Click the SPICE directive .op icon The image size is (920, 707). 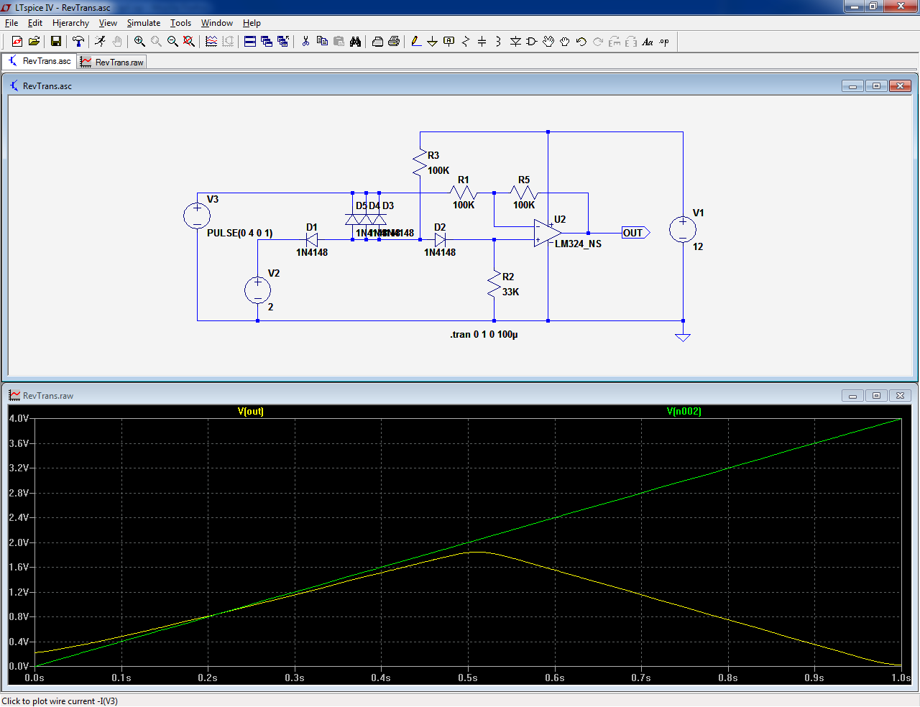(x=664, y=42)
